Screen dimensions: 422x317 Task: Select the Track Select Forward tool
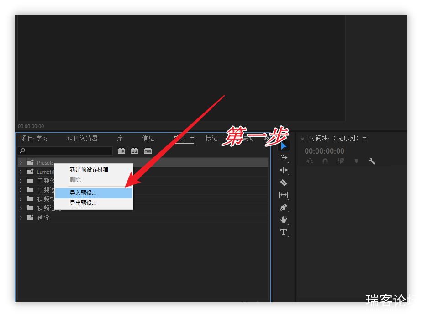[284, 158]
